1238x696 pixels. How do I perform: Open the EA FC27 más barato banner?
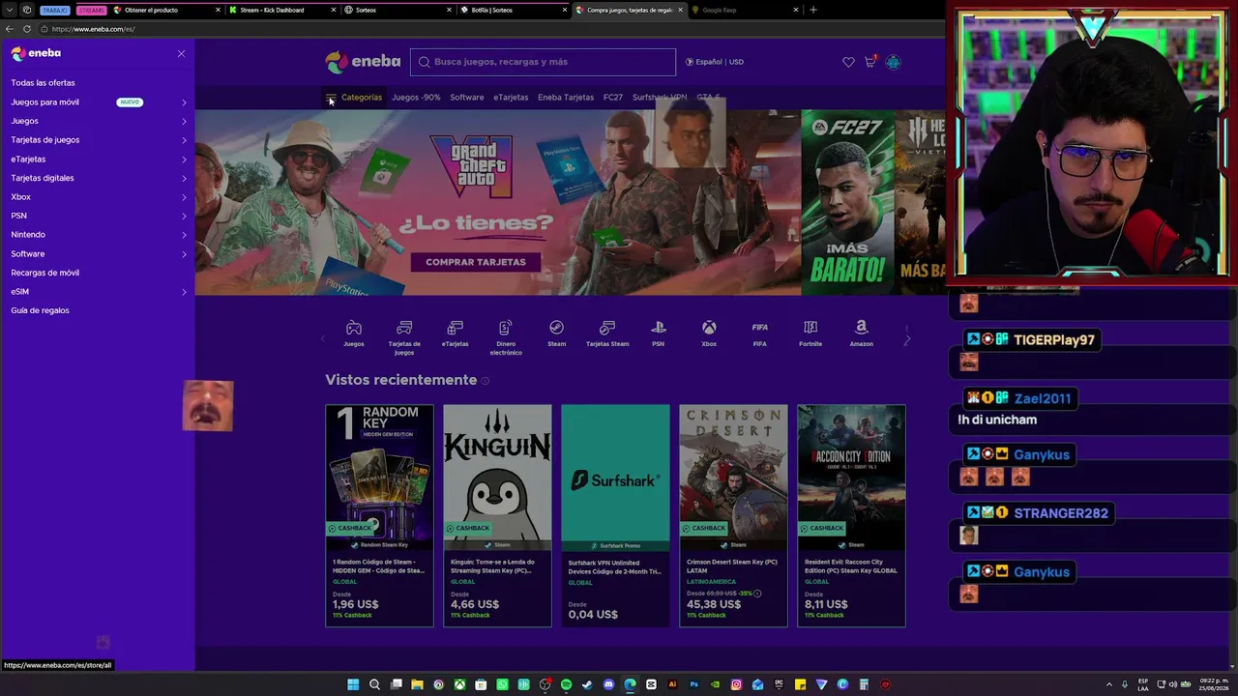[x=847, y=202]
